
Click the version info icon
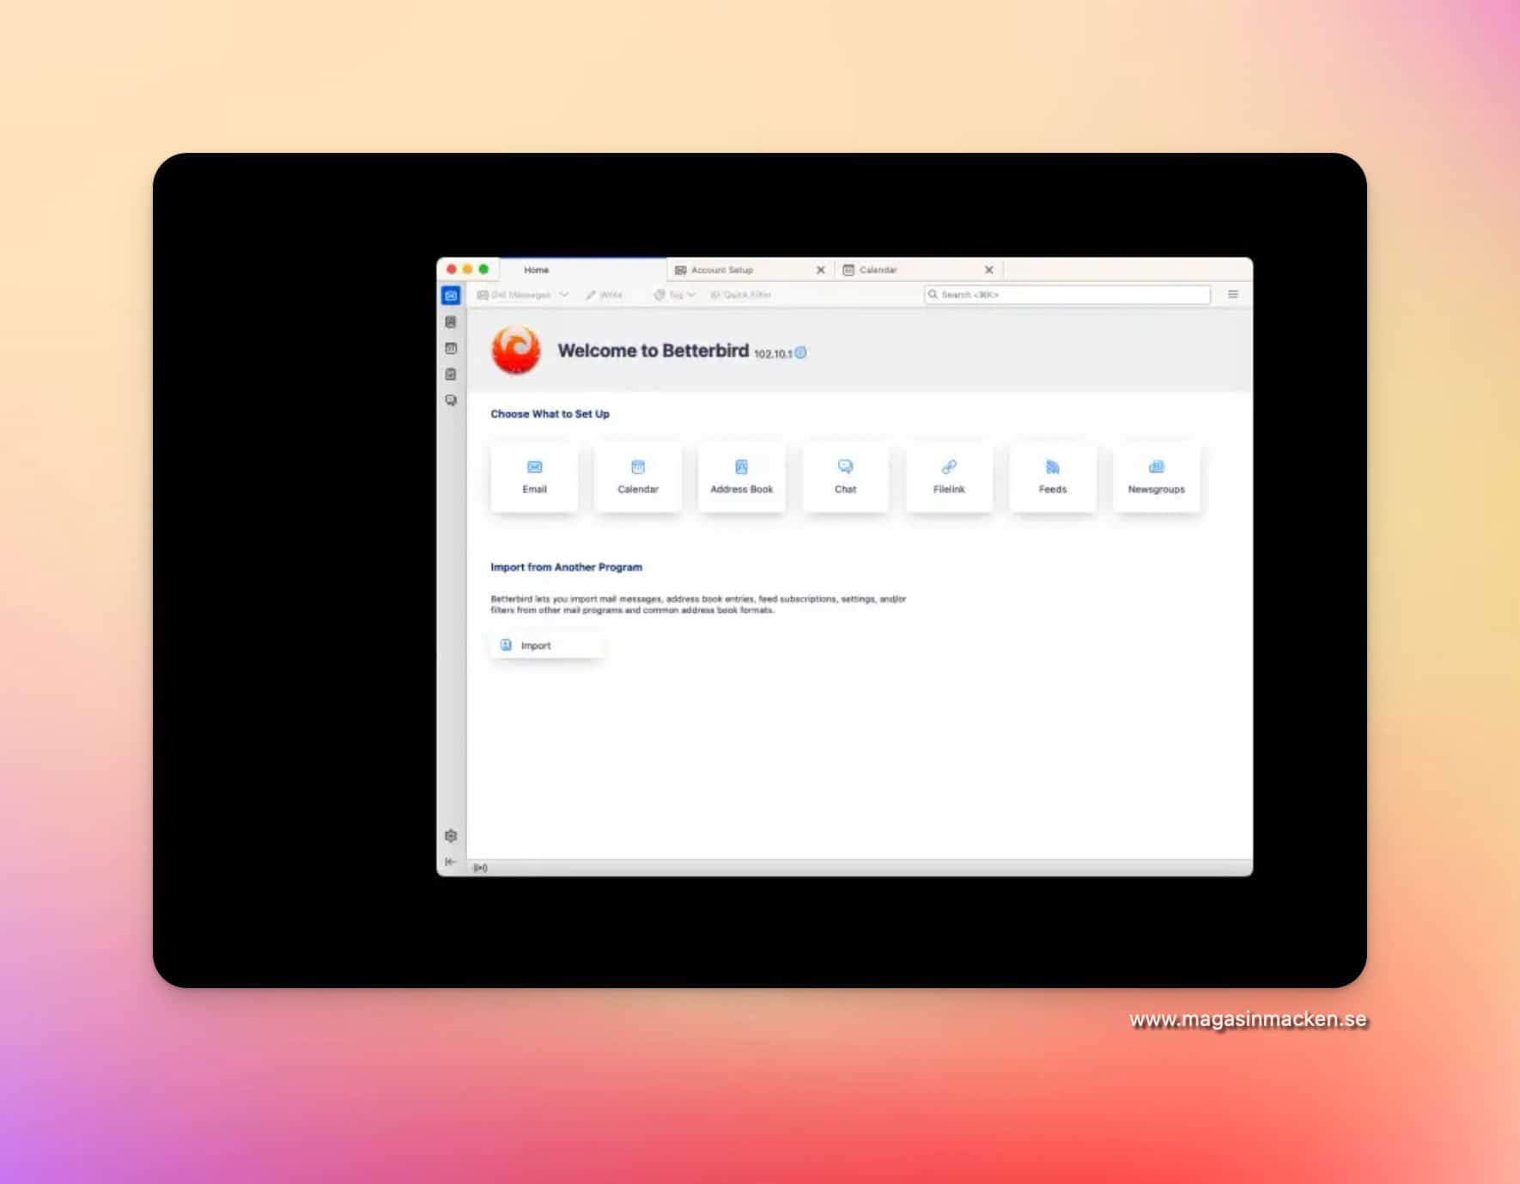[800, 353]
